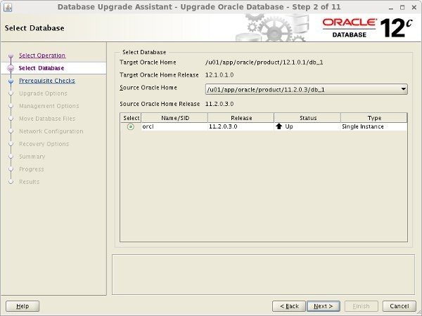Cancel the upgrade wizard
Viewport: 422px width, 316px height.
click(x=399, y=306)
